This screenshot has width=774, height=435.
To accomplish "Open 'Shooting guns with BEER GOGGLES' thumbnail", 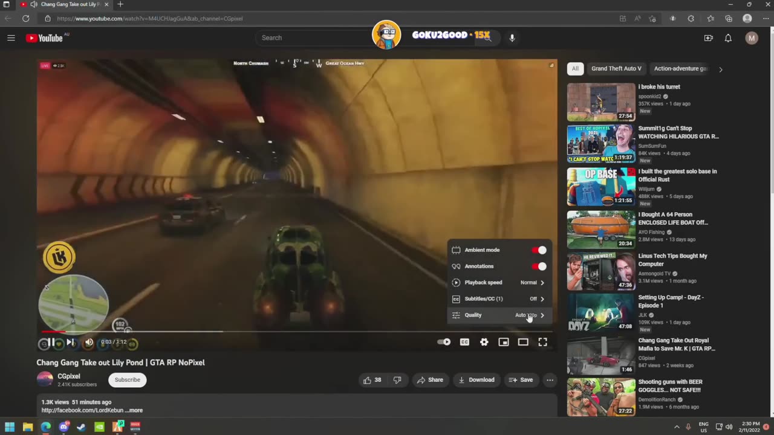I will tap(601, 397).
